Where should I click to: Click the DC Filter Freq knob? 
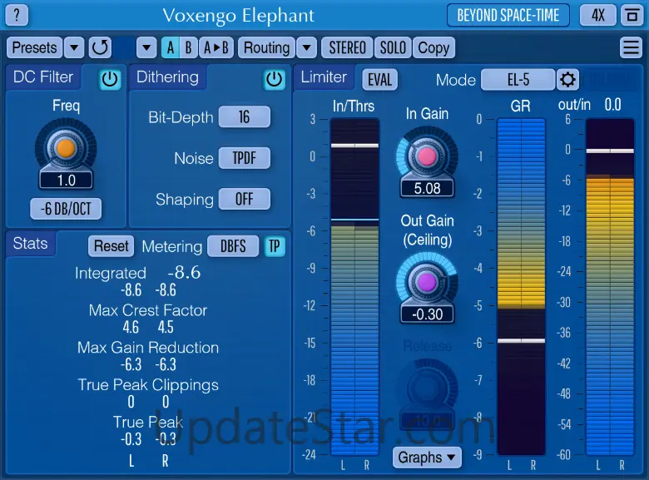tap(66, 148)
